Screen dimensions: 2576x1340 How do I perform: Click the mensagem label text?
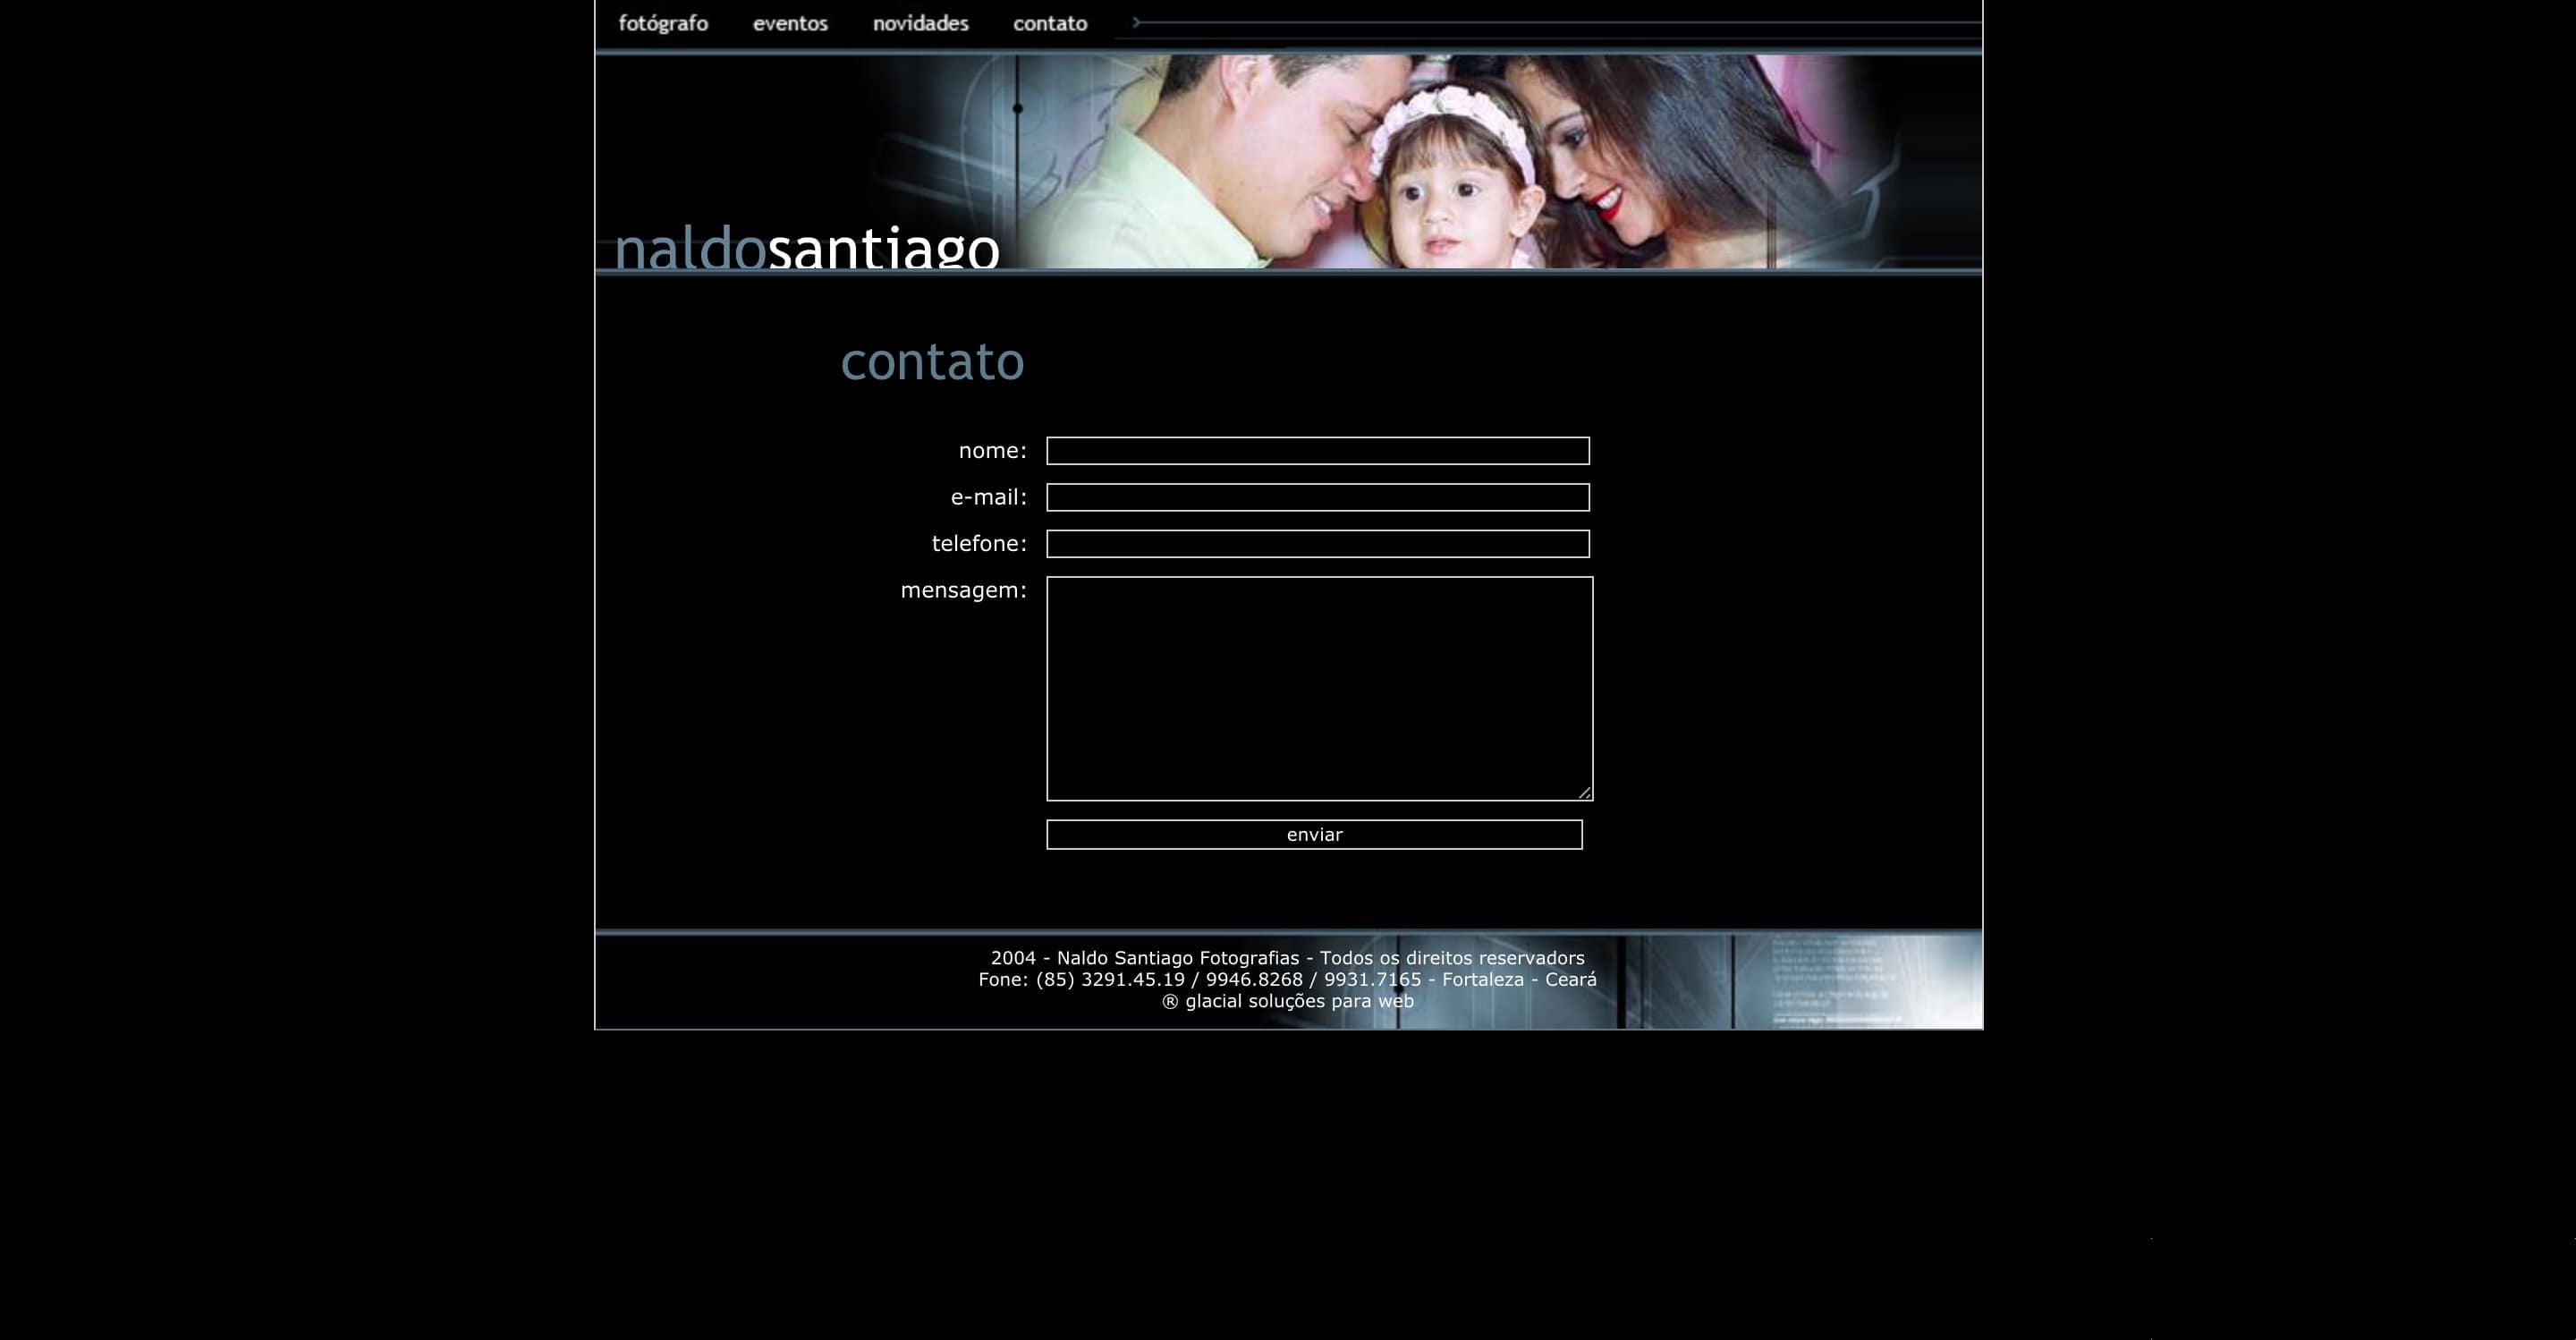pyautogui.click(x=963, y=590)
